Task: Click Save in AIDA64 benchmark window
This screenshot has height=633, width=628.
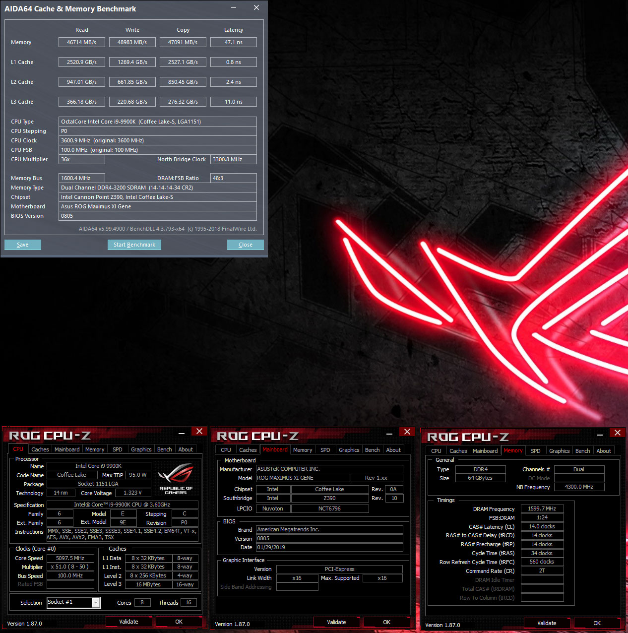Action: click(x=23, y=245)
